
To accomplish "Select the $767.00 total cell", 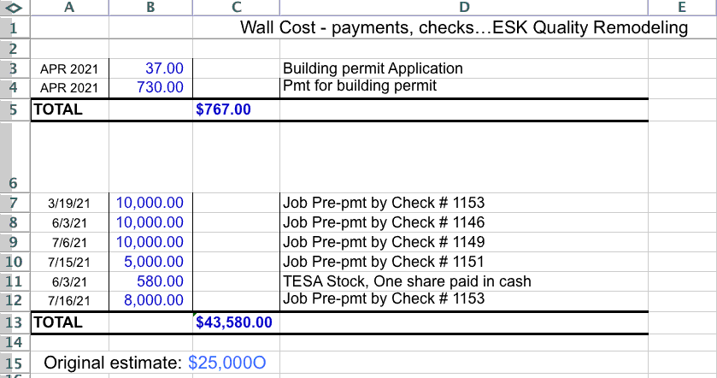I will point(237,109).
